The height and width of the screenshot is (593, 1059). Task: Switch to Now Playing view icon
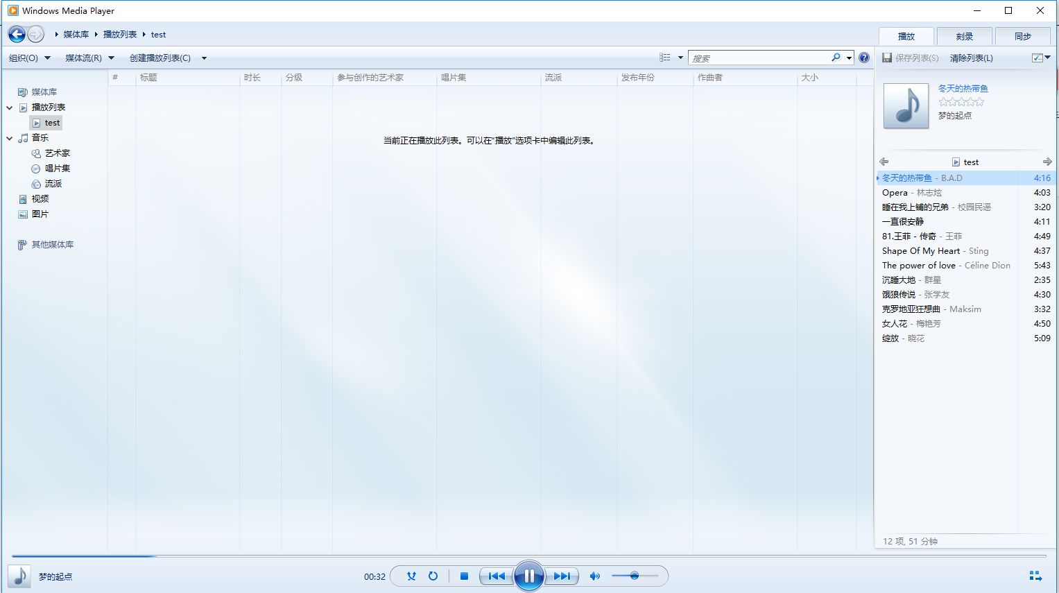(x=1035, y=576)
